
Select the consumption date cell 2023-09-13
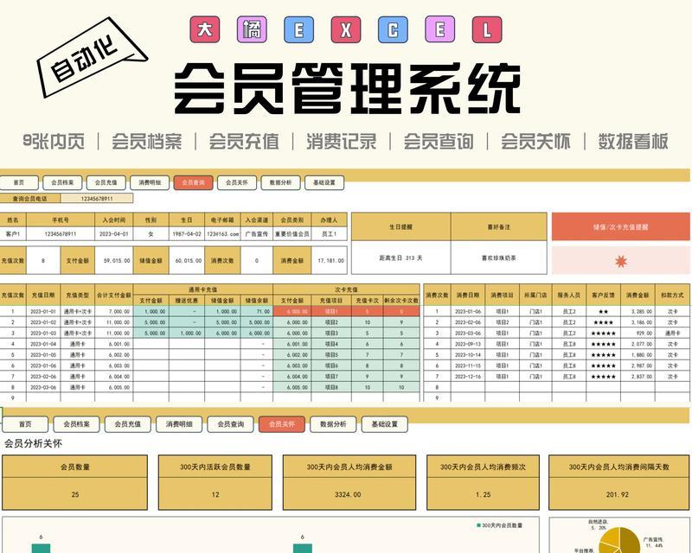(468, 344)
